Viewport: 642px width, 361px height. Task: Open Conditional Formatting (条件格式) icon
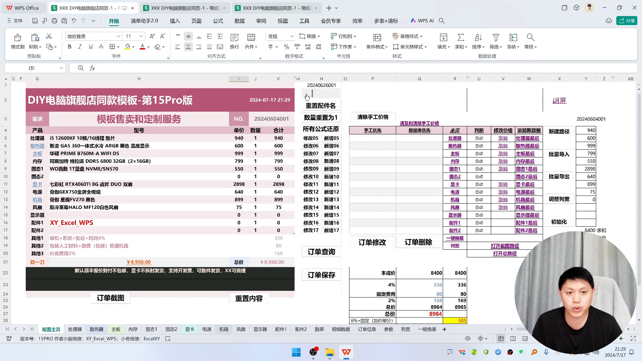(377, 37)
